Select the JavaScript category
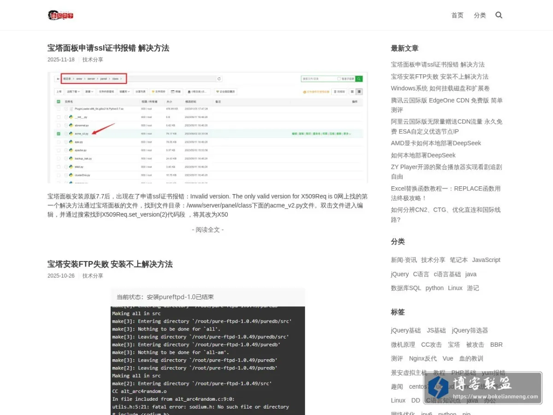553x415 pixels. (x=486, y=260)
